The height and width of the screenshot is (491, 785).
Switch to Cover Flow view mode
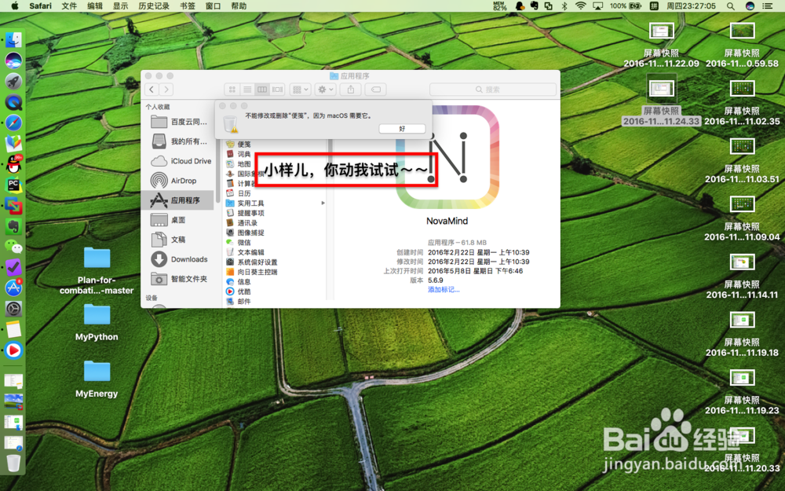pyautogui.click(x=277, y=90)
